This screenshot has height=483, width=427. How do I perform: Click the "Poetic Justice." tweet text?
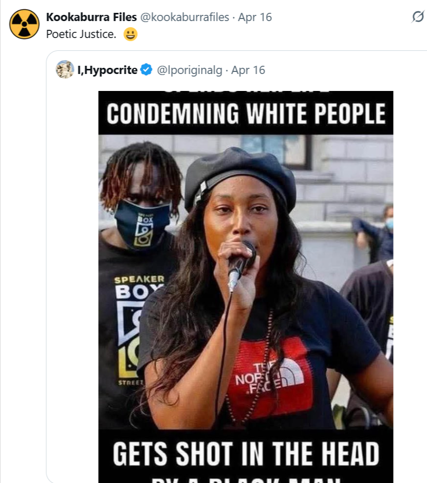click(81, 34)
